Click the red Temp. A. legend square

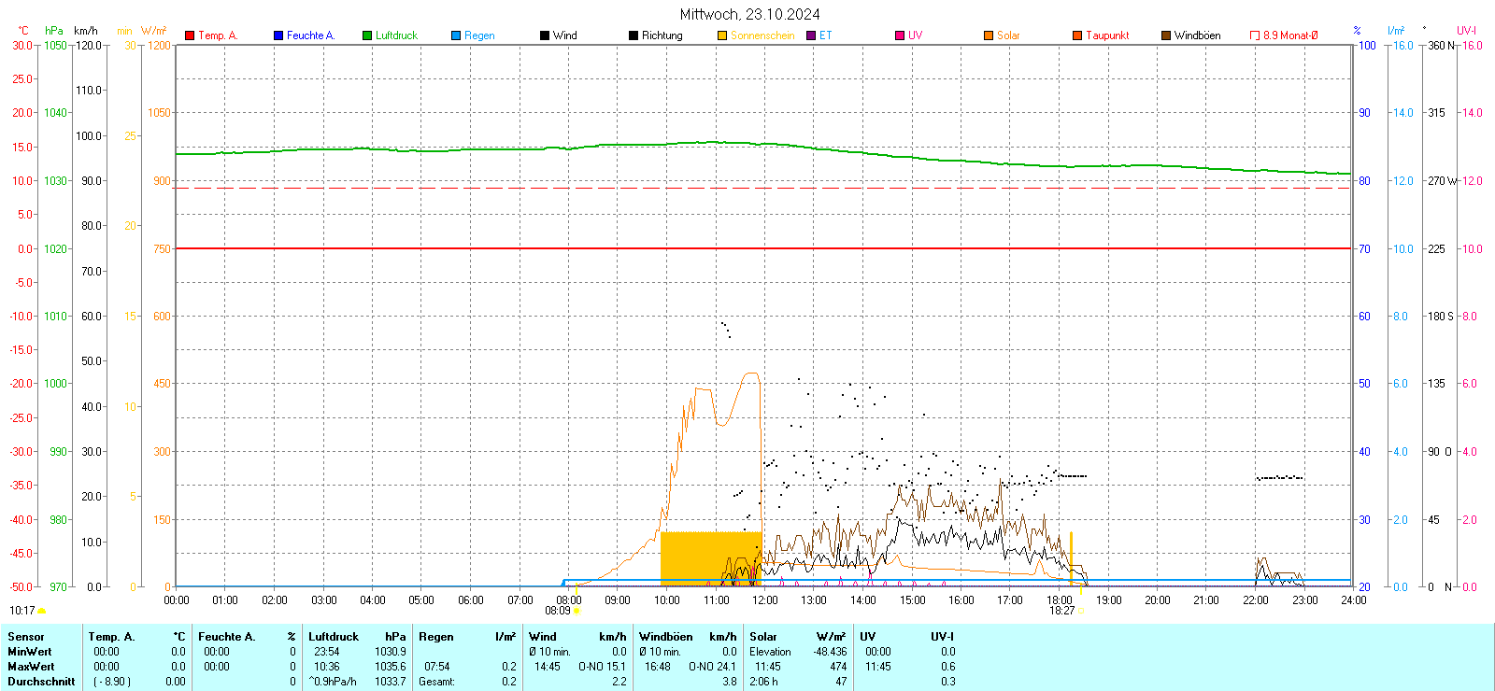(x=190, y=35)
